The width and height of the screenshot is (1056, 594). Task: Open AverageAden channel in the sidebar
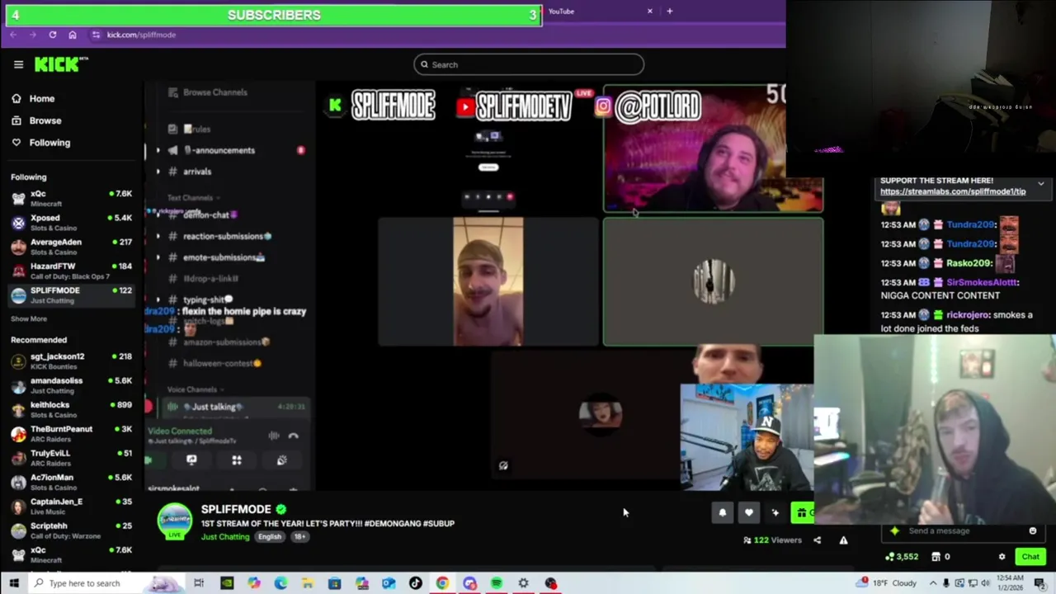[x=71, y=246]
